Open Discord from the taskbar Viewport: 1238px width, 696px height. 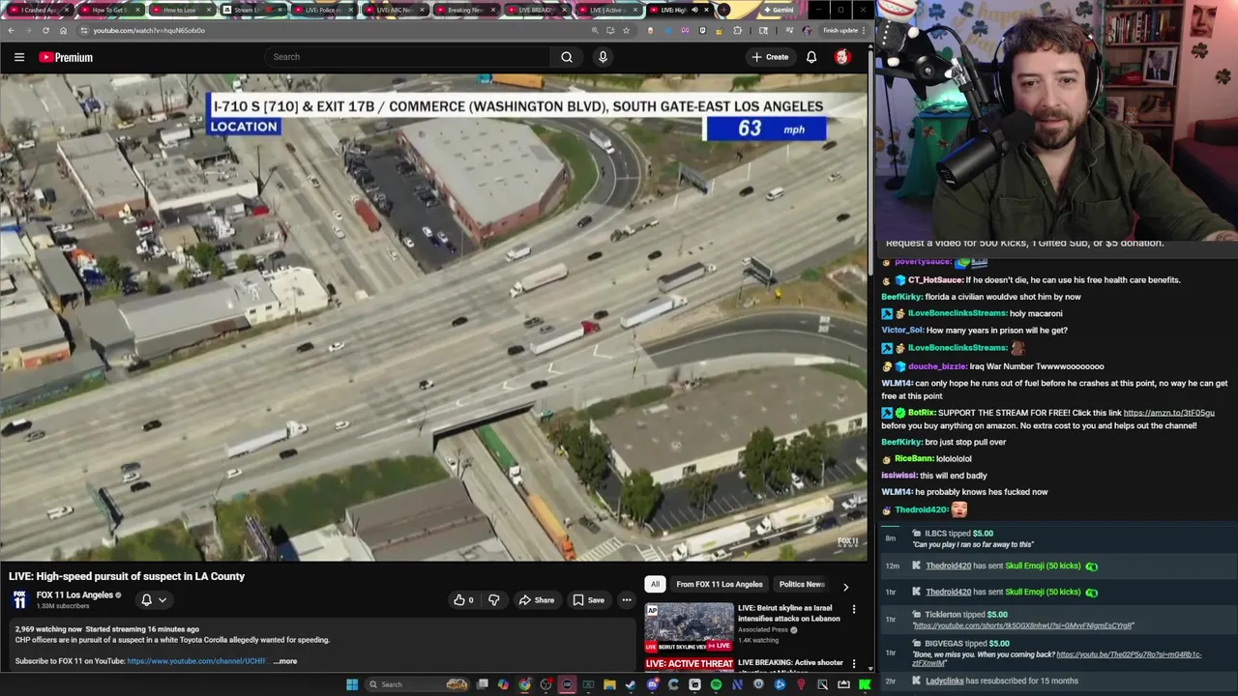(653, 684)
